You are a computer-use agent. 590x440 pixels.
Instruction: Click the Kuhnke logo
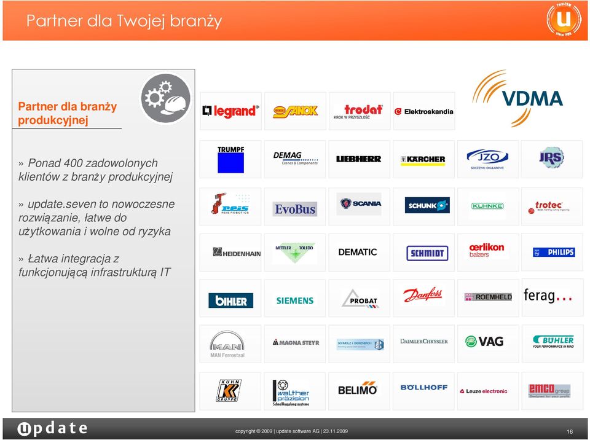[x=488, y=206]
